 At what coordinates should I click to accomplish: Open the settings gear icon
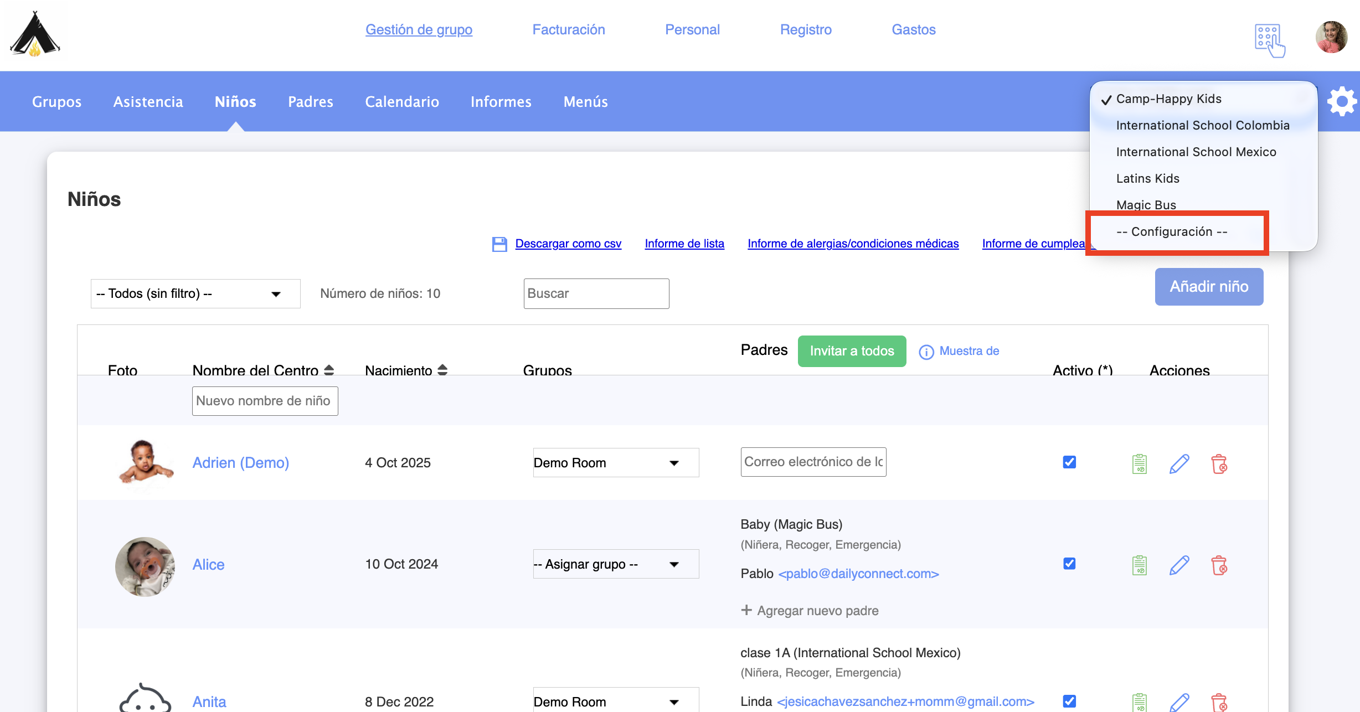[1342, 101]
